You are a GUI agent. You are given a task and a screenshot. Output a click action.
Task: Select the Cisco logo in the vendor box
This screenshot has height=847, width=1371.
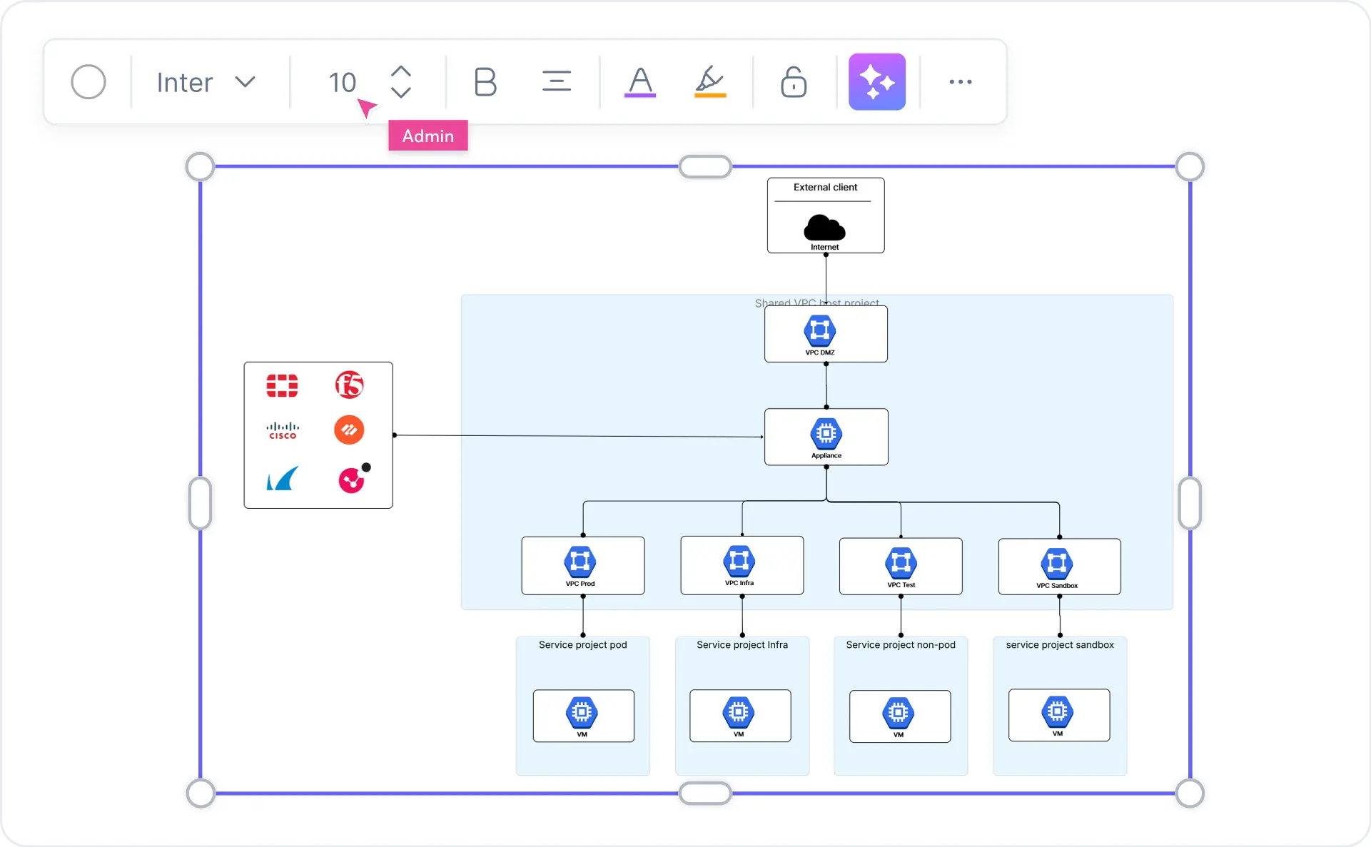point(283,430)
